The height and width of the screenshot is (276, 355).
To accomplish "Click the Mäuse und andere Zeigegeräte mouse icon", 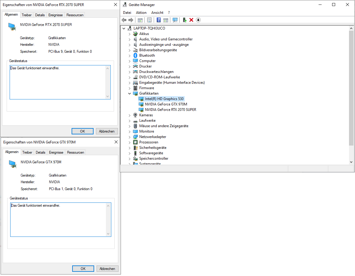I will pyautogui.click(x=135, y=126).
